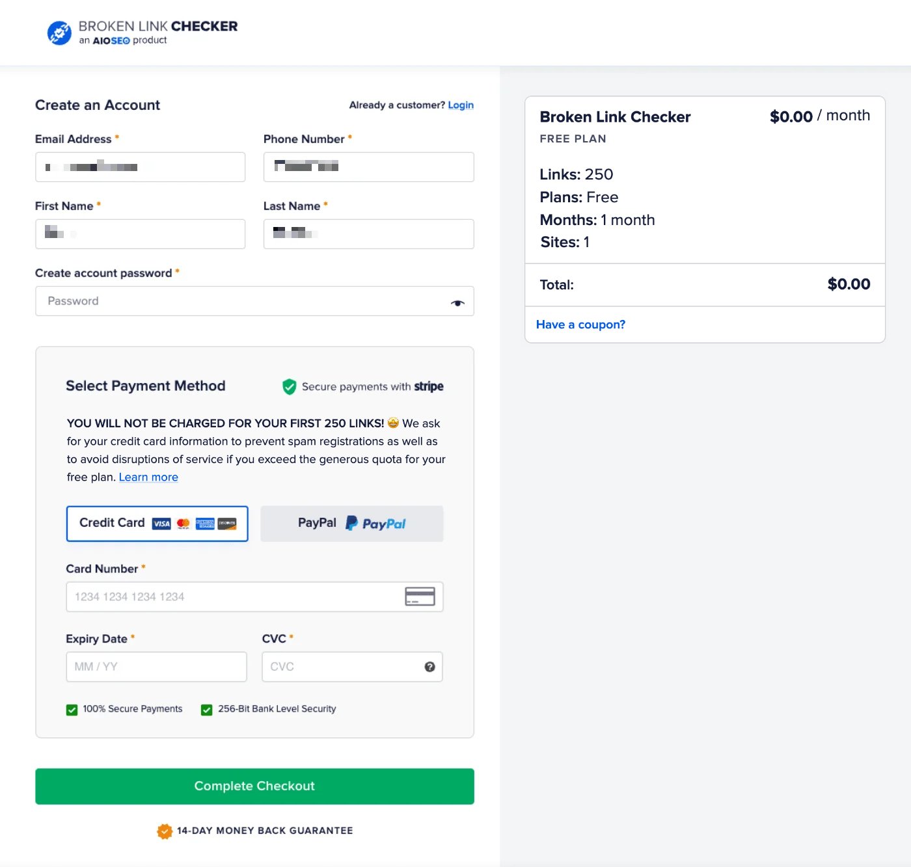Click the American Express card icon
Viewport: 911px width, 867px height.
pos(205,523)
